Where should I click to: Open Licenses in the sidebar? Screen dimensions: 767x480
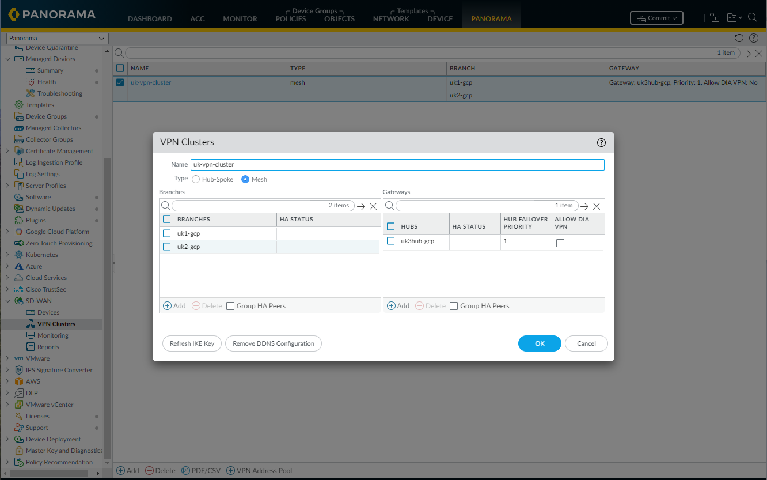click(37, 416)
